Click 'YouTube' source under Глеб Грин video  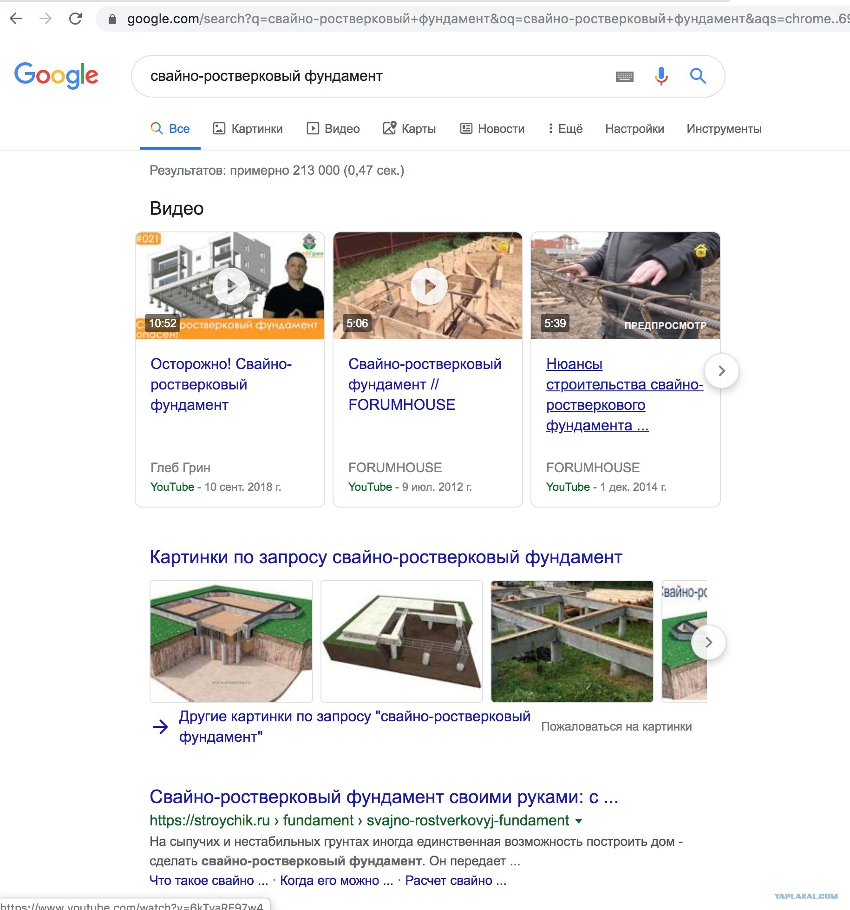tap(172, 487)
